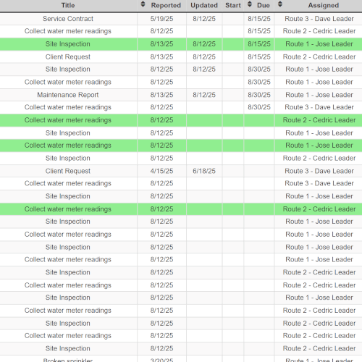
Task: Click the empty Start cell of Service Contract
Action: click(233, 19)
